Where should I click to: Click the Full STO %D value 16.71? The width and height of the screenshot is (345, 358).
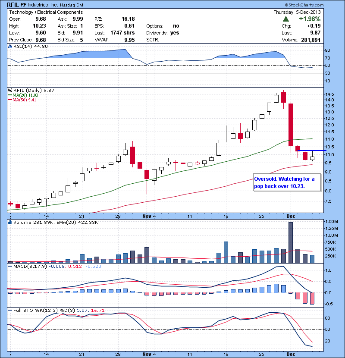[98, 310]
